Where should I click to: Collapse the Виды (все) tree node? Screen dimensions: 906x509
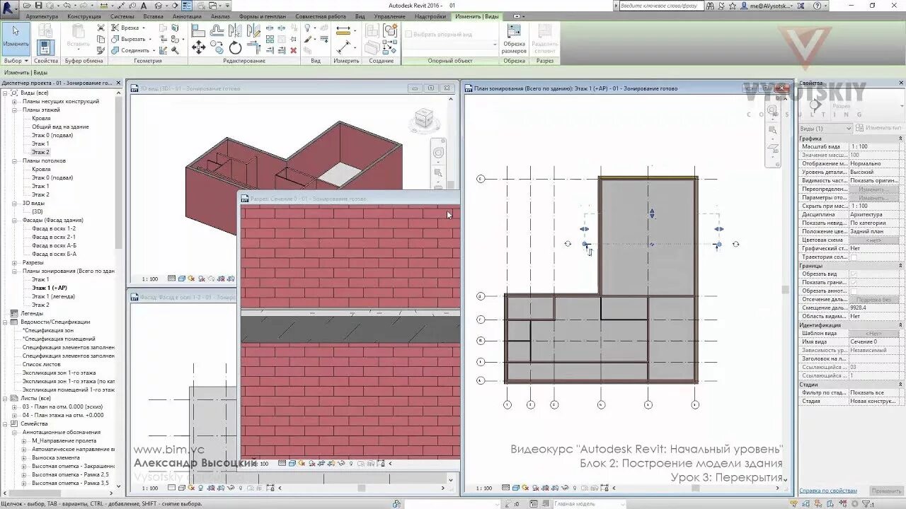[6, 93]
